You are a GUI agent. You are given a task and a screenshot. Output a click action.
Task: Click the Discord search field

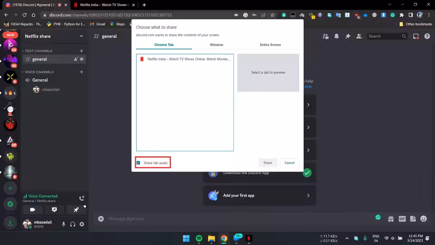387,36
